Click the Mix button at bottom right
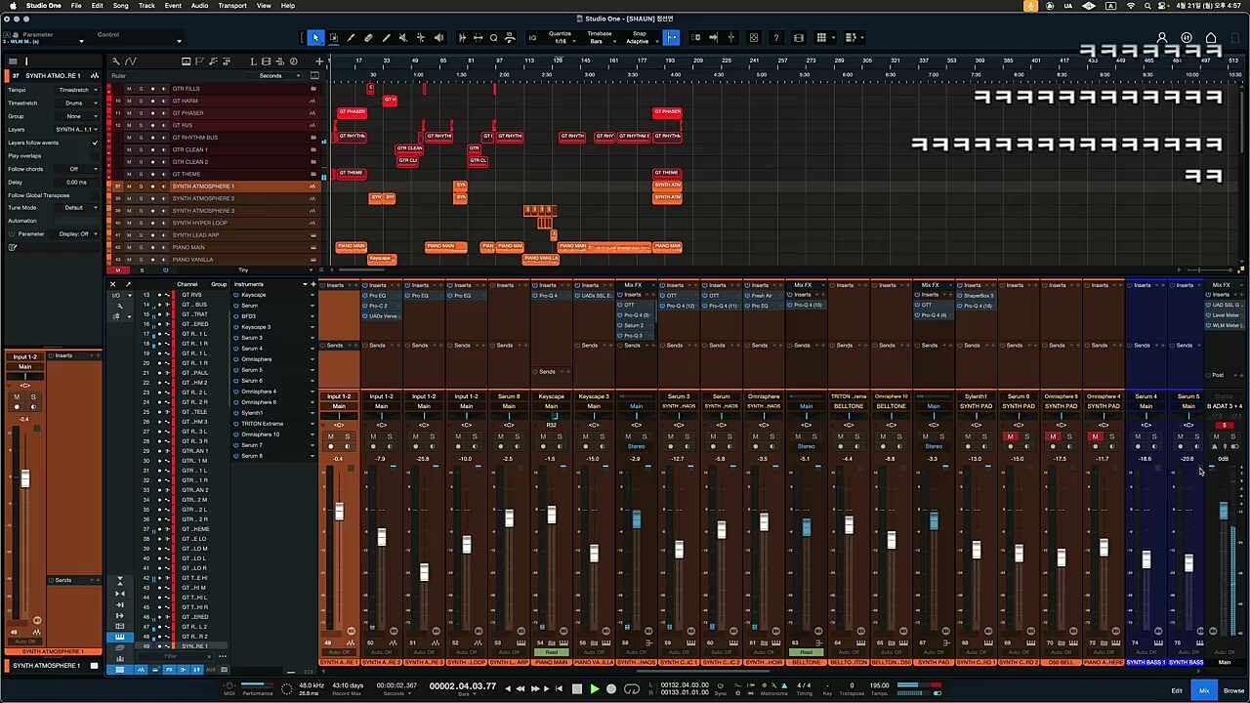This screenshot has height=703, width=1250. coord(1204,690)
